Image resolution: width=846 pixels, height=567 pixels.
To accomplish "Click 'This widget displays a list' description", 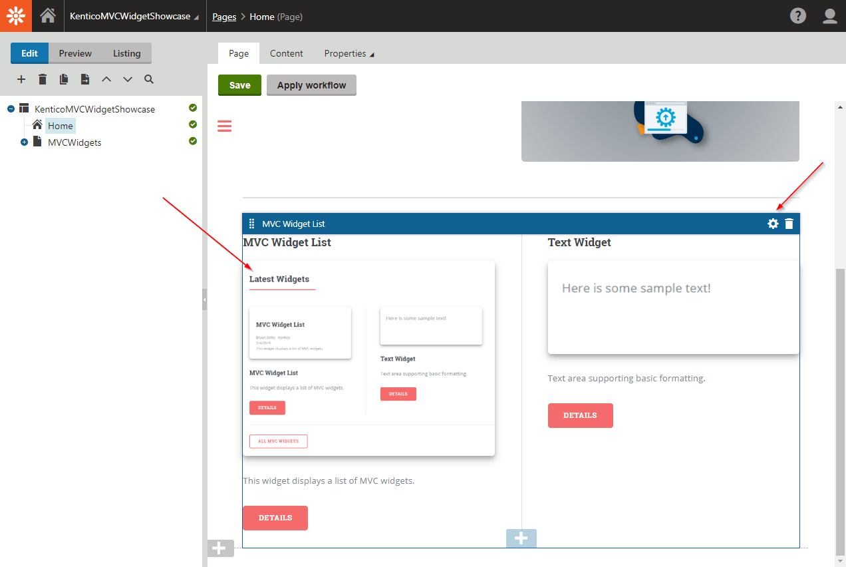I will (x=329, y=480).
